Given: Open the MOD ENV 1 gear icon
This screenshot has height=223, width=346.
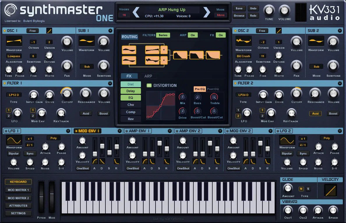Looking at the screenshot, I should [119, 131].
